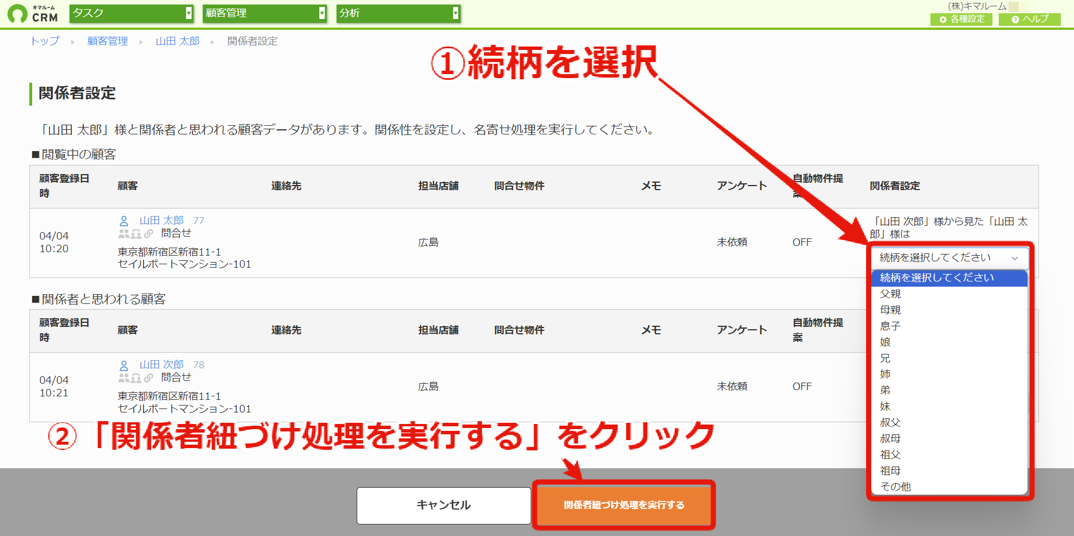Click the person icon beside 山田 太郎

(123, 221)
